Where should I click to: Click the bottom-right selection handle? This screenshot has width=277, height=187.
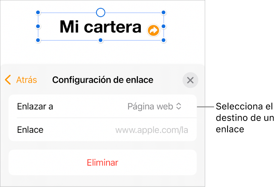click(164, 40)
